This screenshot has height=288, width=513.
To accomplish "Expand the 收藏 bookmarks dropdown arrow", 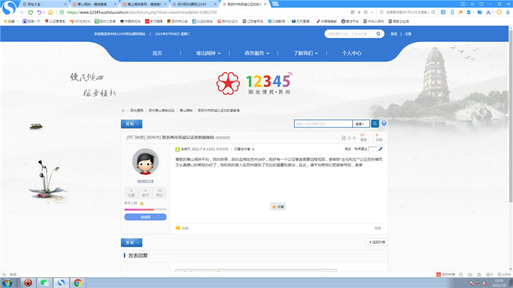I will 17,21.
